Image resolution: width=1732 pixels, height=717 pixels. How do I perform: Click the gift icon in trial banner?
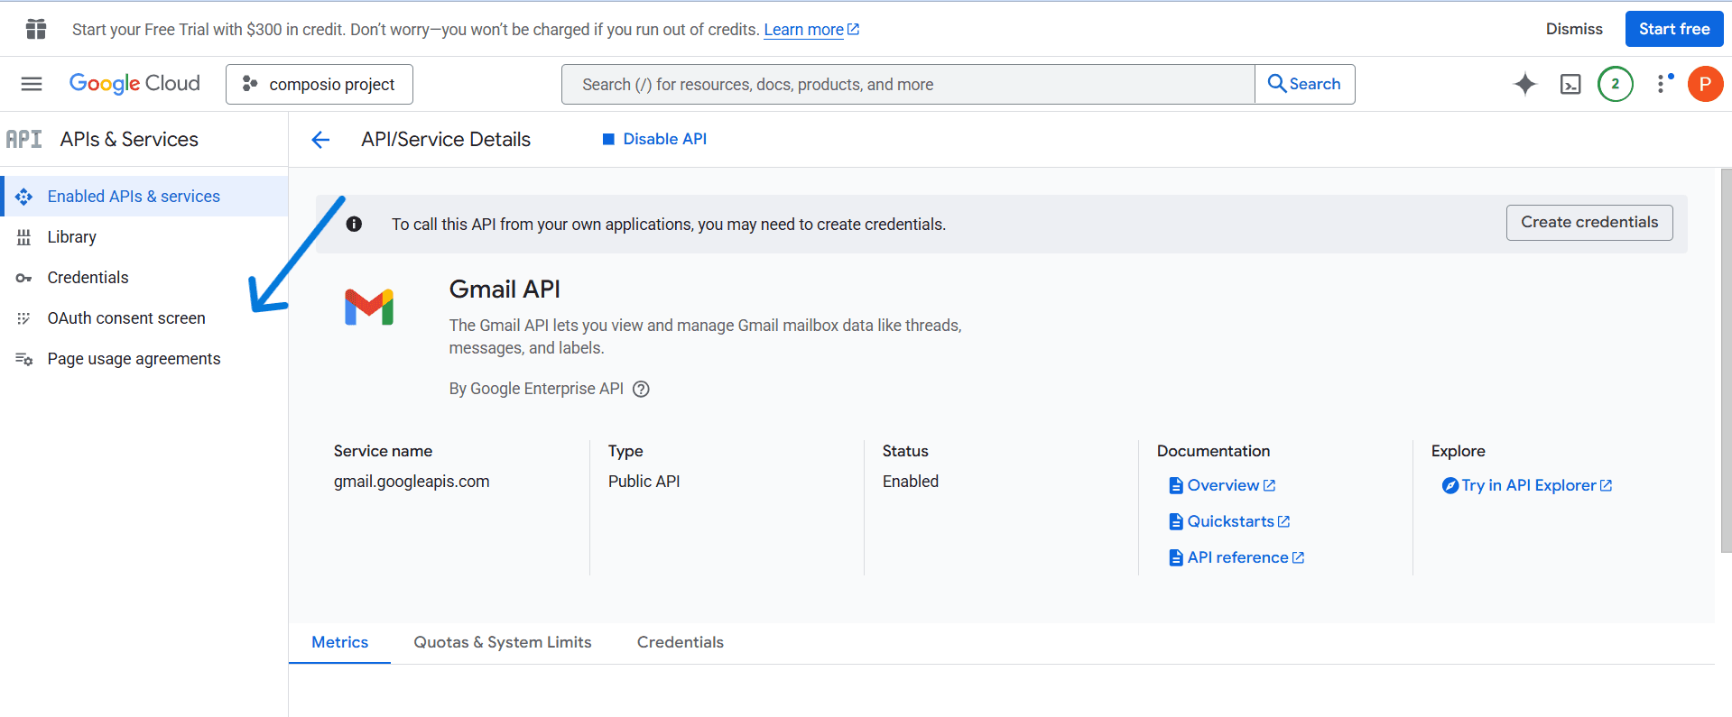tap(36, 29)
